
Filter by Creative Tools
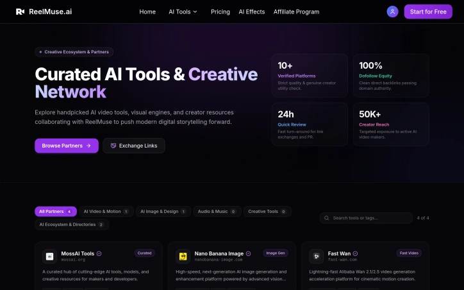(267, 212)
